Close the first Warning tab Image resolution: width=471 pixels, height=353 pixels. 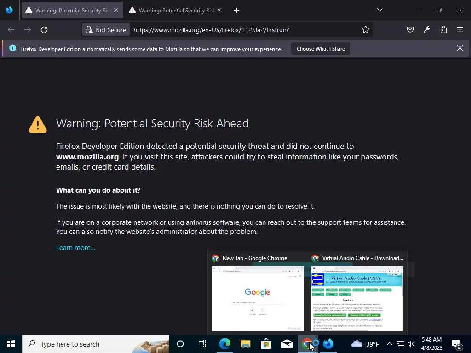tap(116, 10)
